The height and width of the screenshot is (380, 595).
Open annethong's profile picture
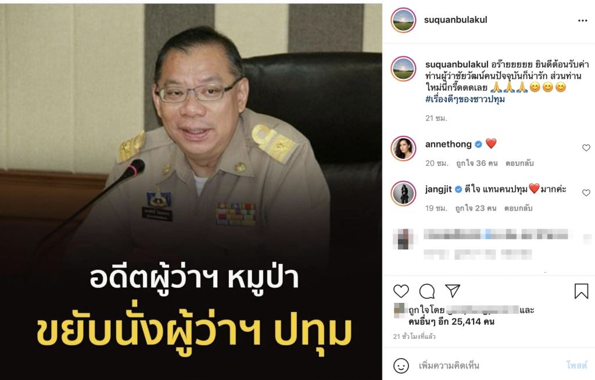(403, 149)
